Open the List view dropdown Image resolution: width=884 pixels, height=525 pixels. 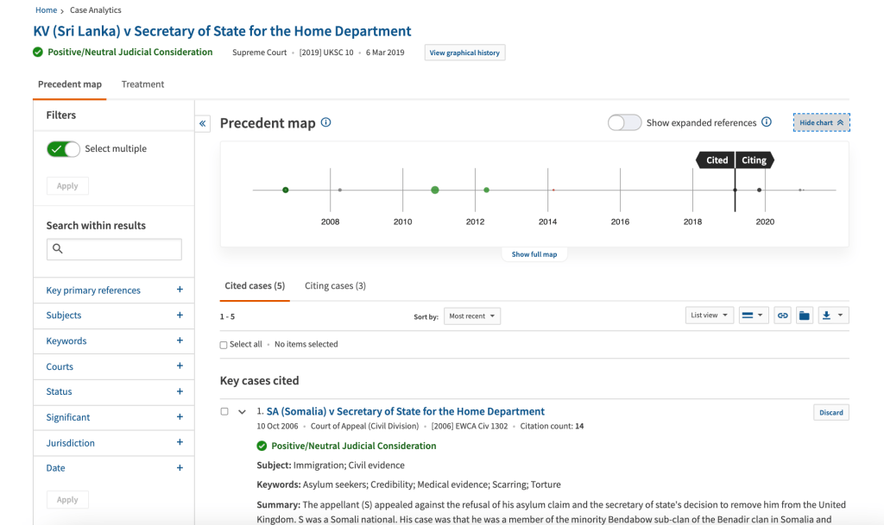coord(710,316)
